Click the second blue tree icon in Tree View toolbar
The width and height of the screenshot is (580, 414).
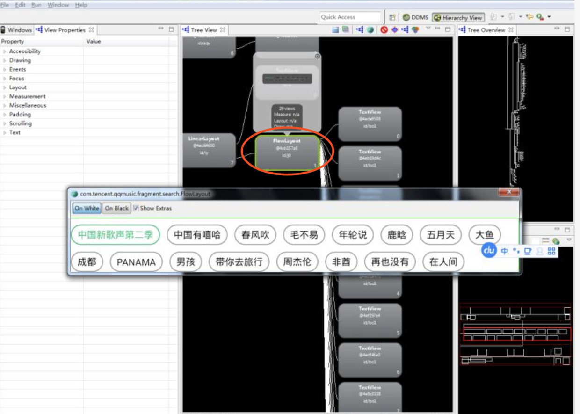click(405, 30)
